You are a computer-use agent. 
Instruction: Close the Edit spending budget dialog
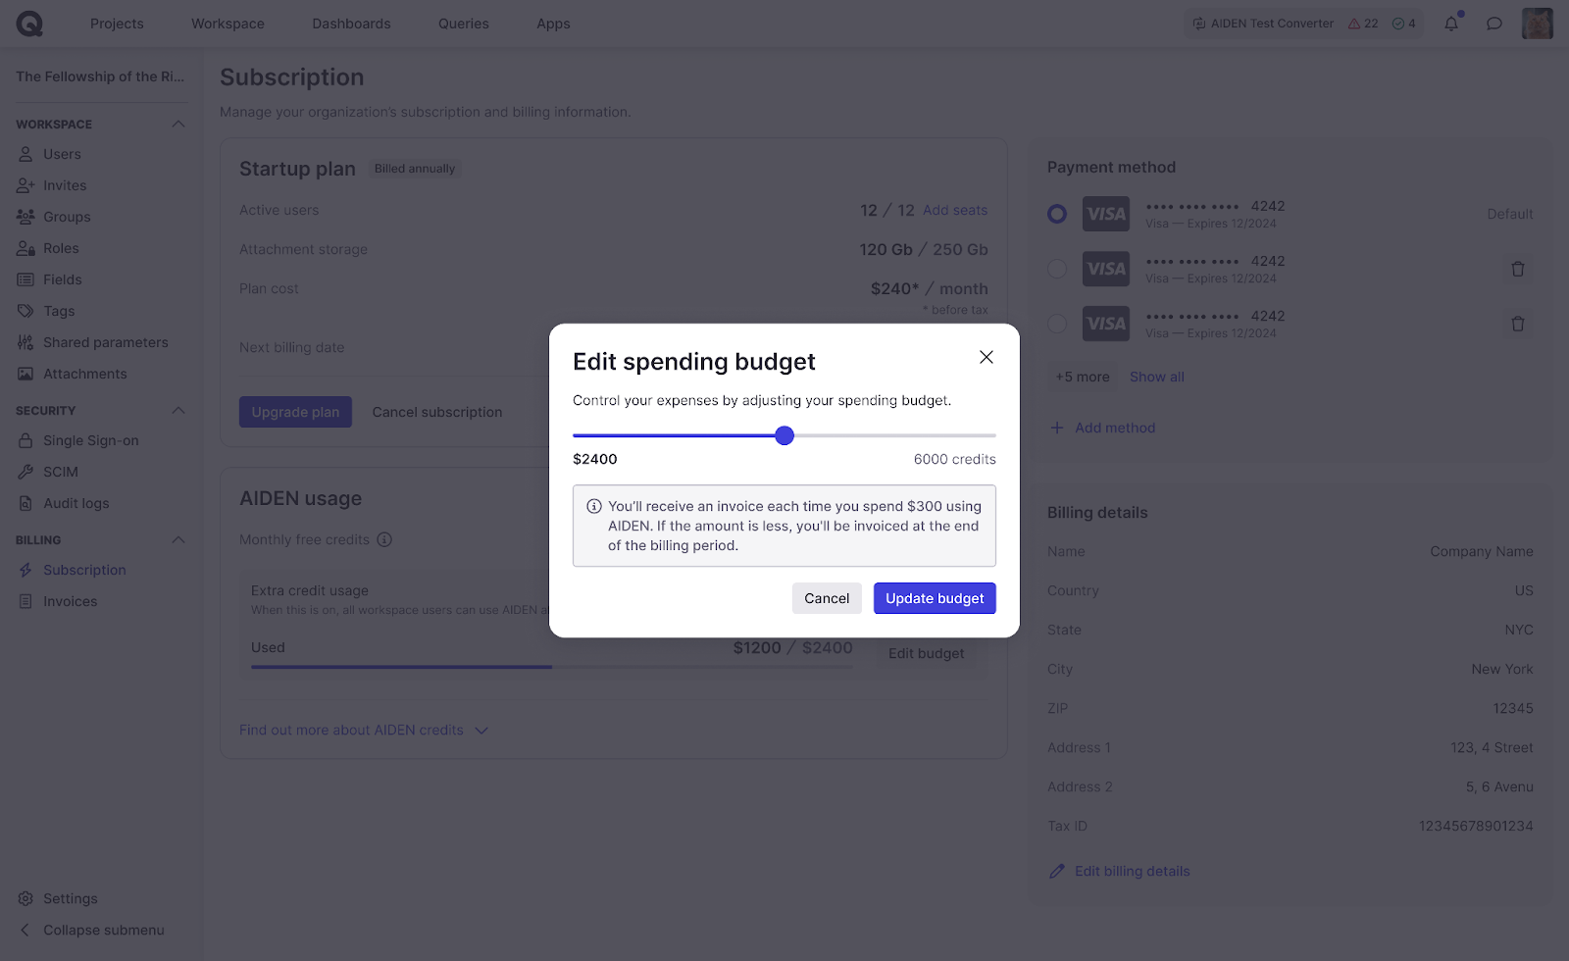pos(987,357)
